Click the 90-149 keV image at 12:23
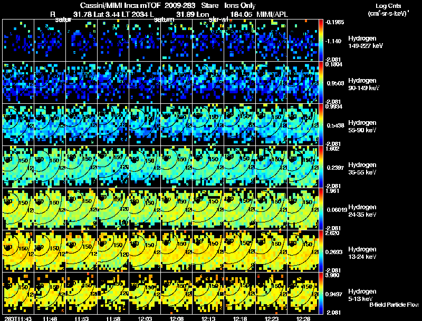 click(272, 82)
